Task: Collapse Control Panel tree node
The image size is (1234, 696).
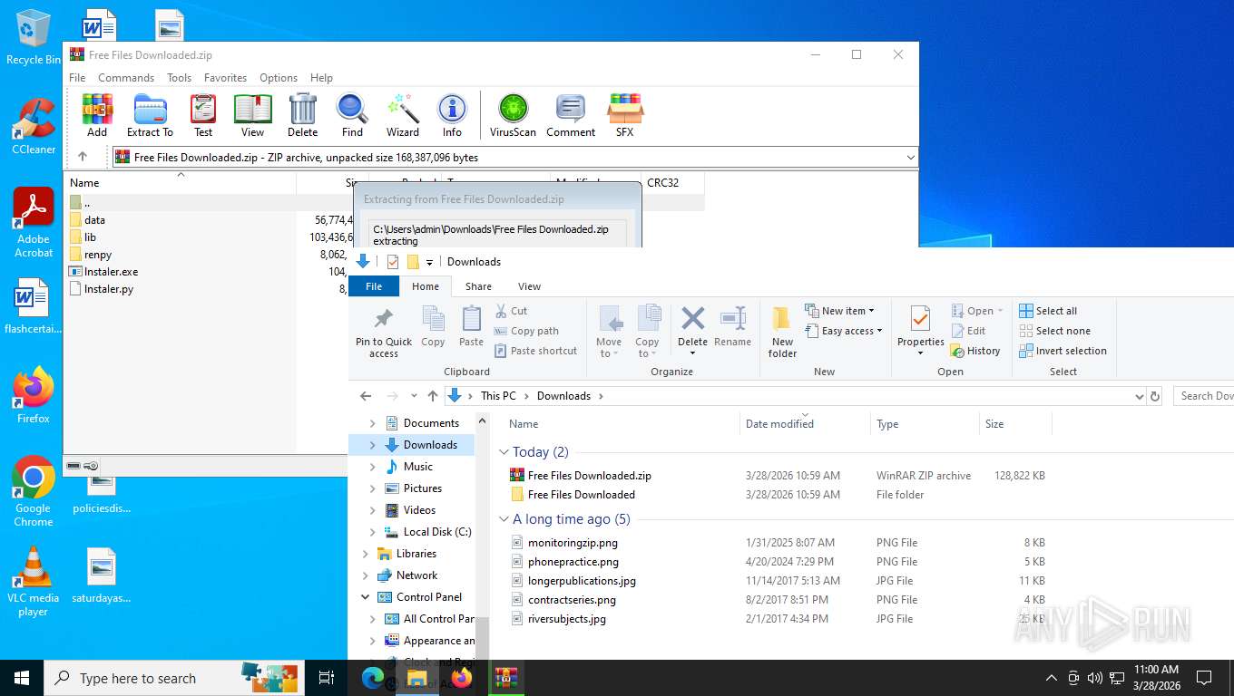Action: coord(366,597)
